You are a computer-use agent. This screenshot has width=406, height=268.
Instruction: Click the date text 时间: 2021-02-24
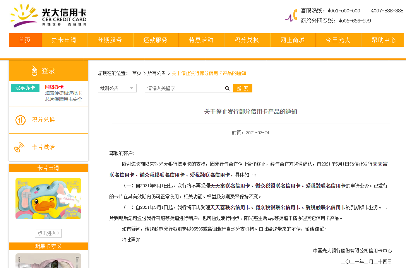click(250, 133)
